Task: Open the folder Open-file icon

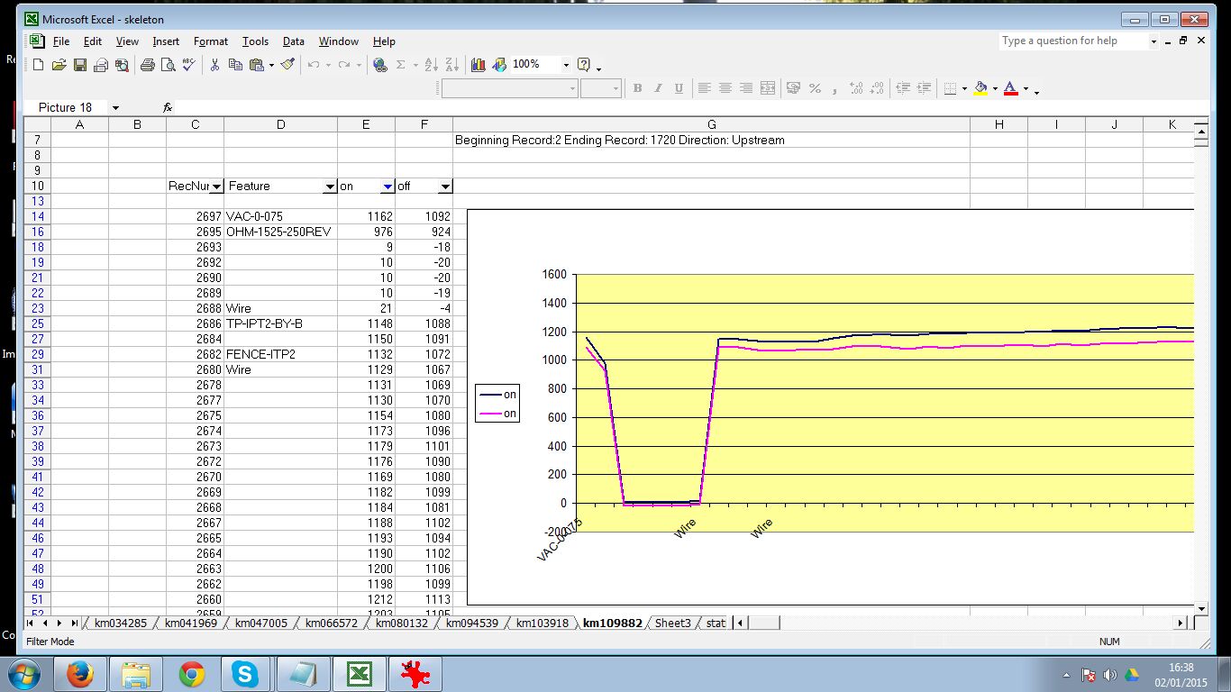Action: pyautogui.click(x=59, y=65)
